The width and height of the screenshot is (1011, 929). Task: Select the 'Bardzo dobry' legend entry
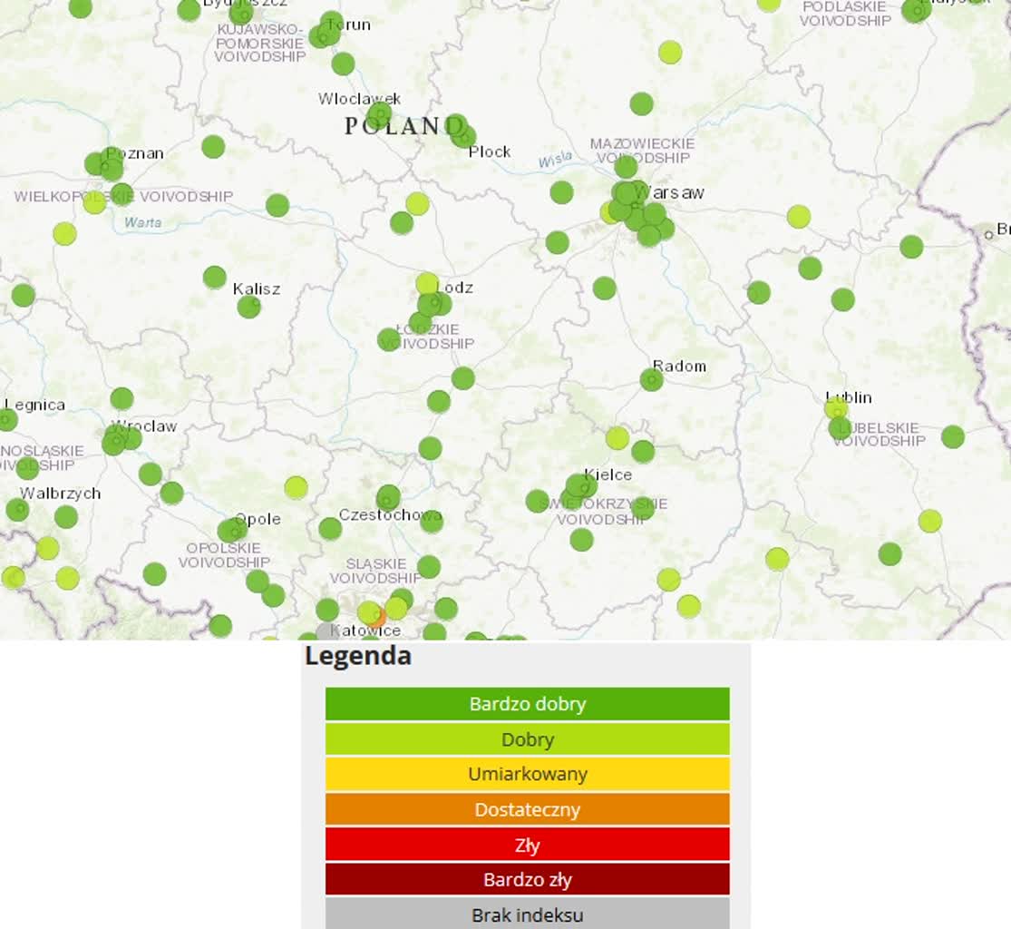[528, 704]
